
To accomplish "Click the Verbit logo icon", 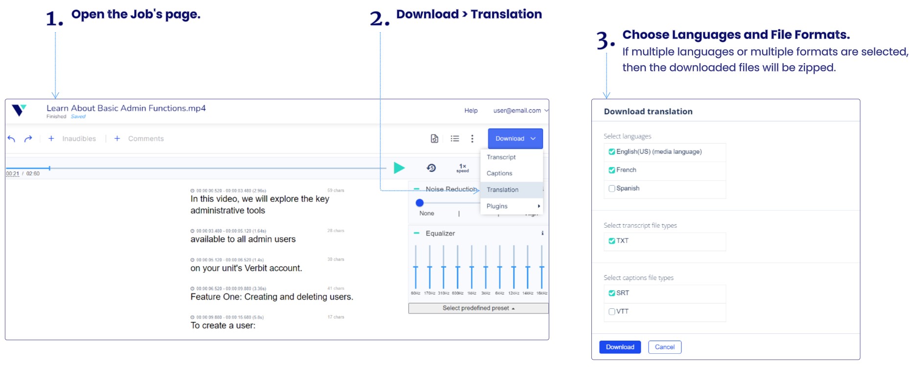I will click(x=19, y=110).
